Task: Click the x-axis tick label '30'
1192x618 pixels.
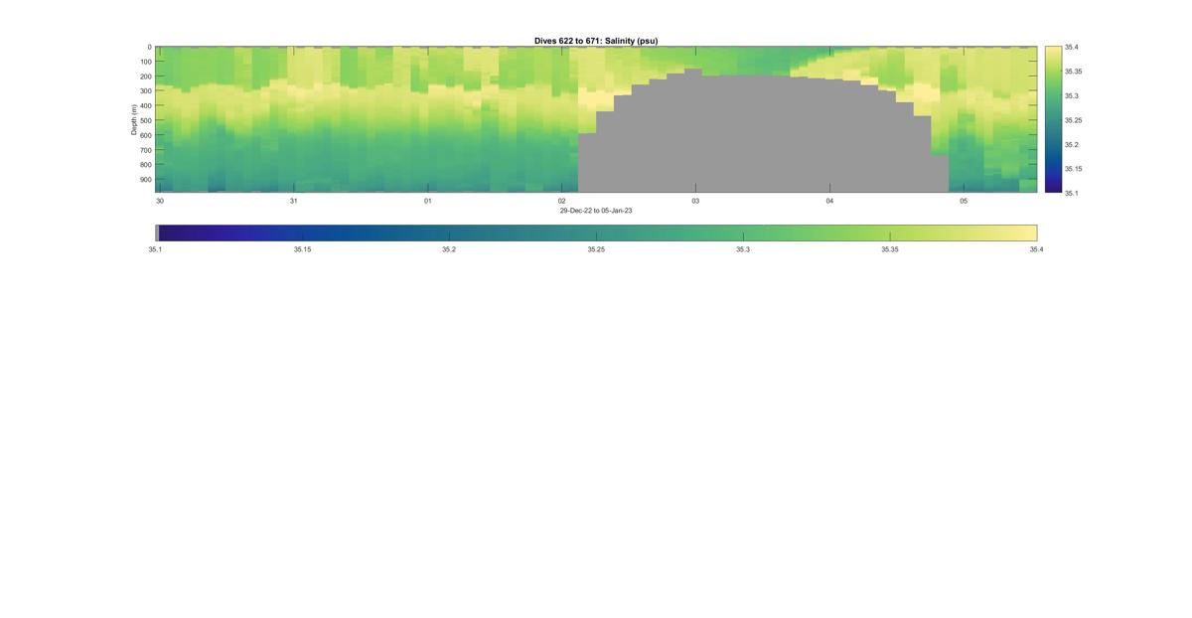Action: pos(160,201)
